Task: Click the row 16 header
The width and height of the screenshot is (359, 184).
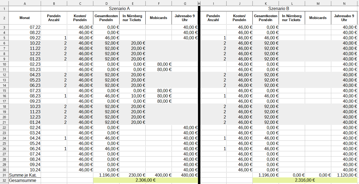Action: tap(4, 96)
